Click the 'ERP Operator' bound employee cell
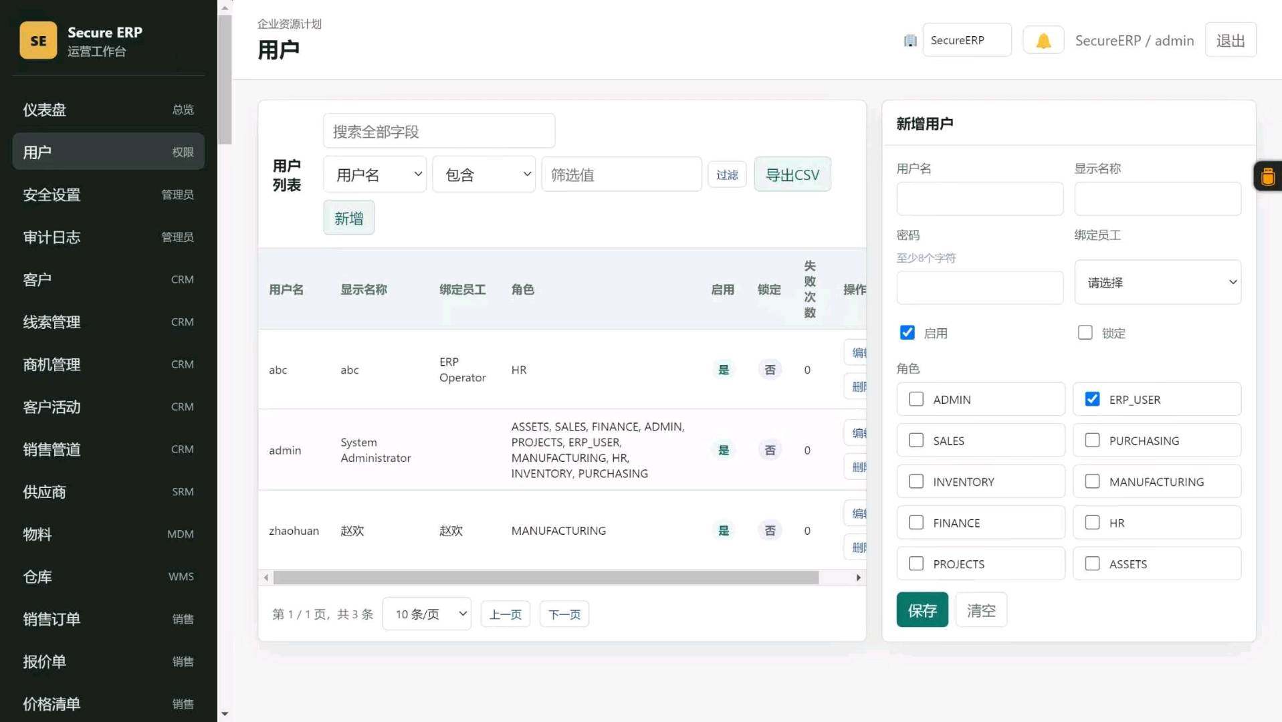The image size is (1282, 722). (x=462, y=370)
